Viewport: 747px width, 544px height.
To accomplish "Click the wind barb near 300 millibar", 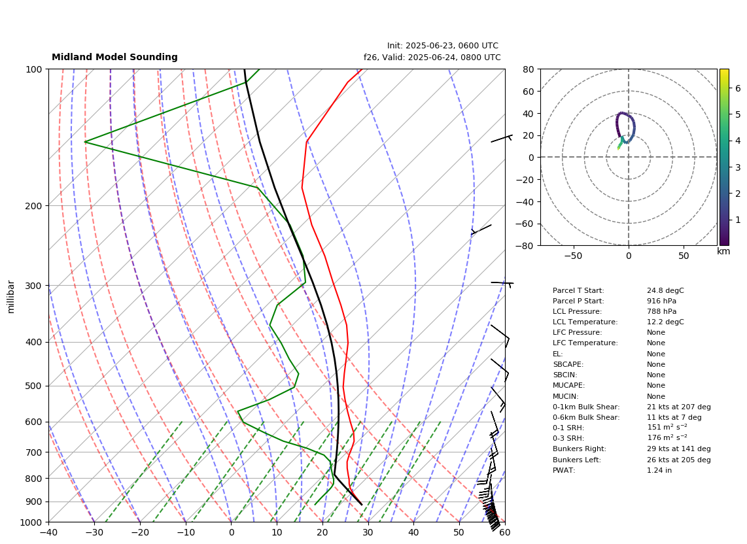I will [502, 284].
